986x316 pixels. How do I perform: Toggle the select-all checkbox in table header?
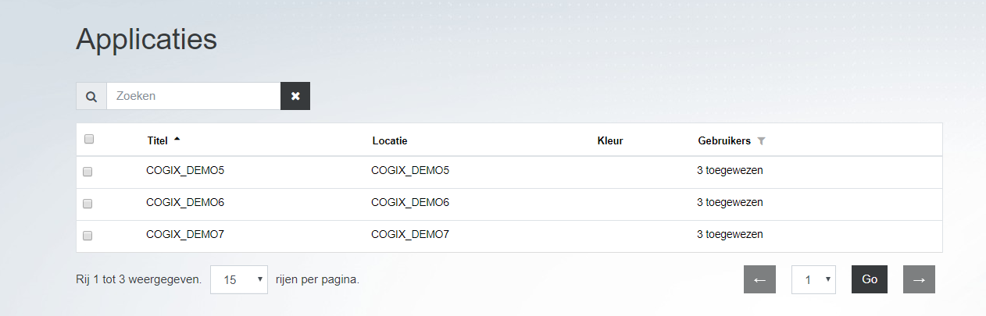click(89, 140)
